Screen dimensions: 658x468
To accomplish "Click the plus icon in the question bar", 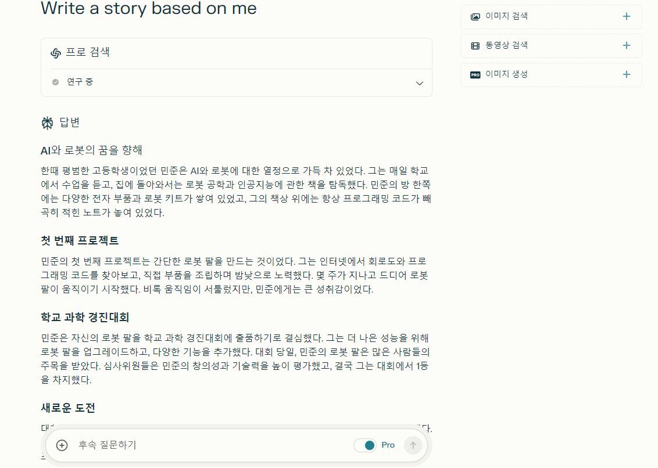I will [60, 445].
